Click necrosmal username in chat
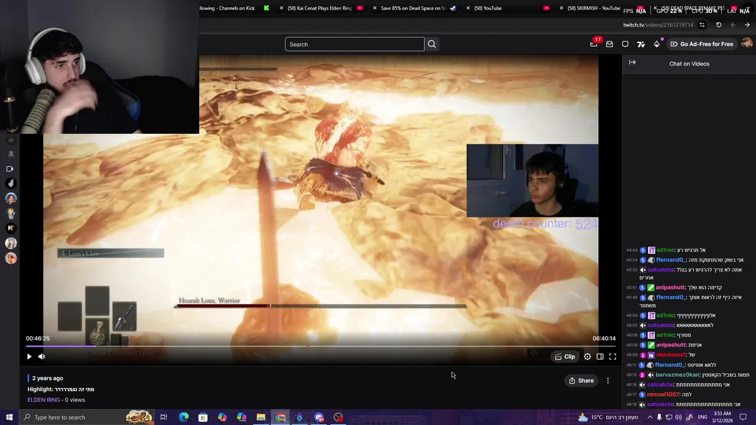The height and width of the screenshot is (425, 756). click(x=671, y=355)
